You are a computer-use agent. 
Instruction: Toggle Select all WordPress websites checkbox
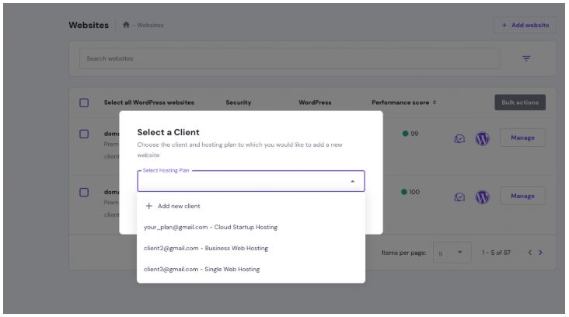pos(85,103)
